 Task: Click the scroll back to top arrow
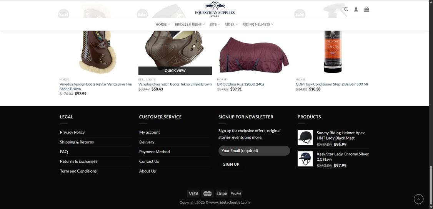point(418,199)
